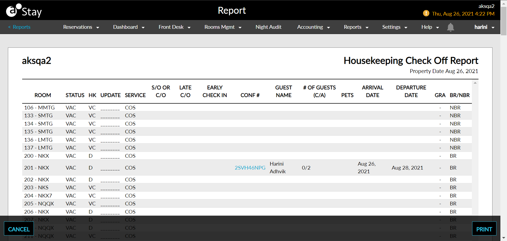The width and height of the screenshot is (507, 241).
Task: Click the HK column header
Action: pyautogui.click(x=92, y=95)
